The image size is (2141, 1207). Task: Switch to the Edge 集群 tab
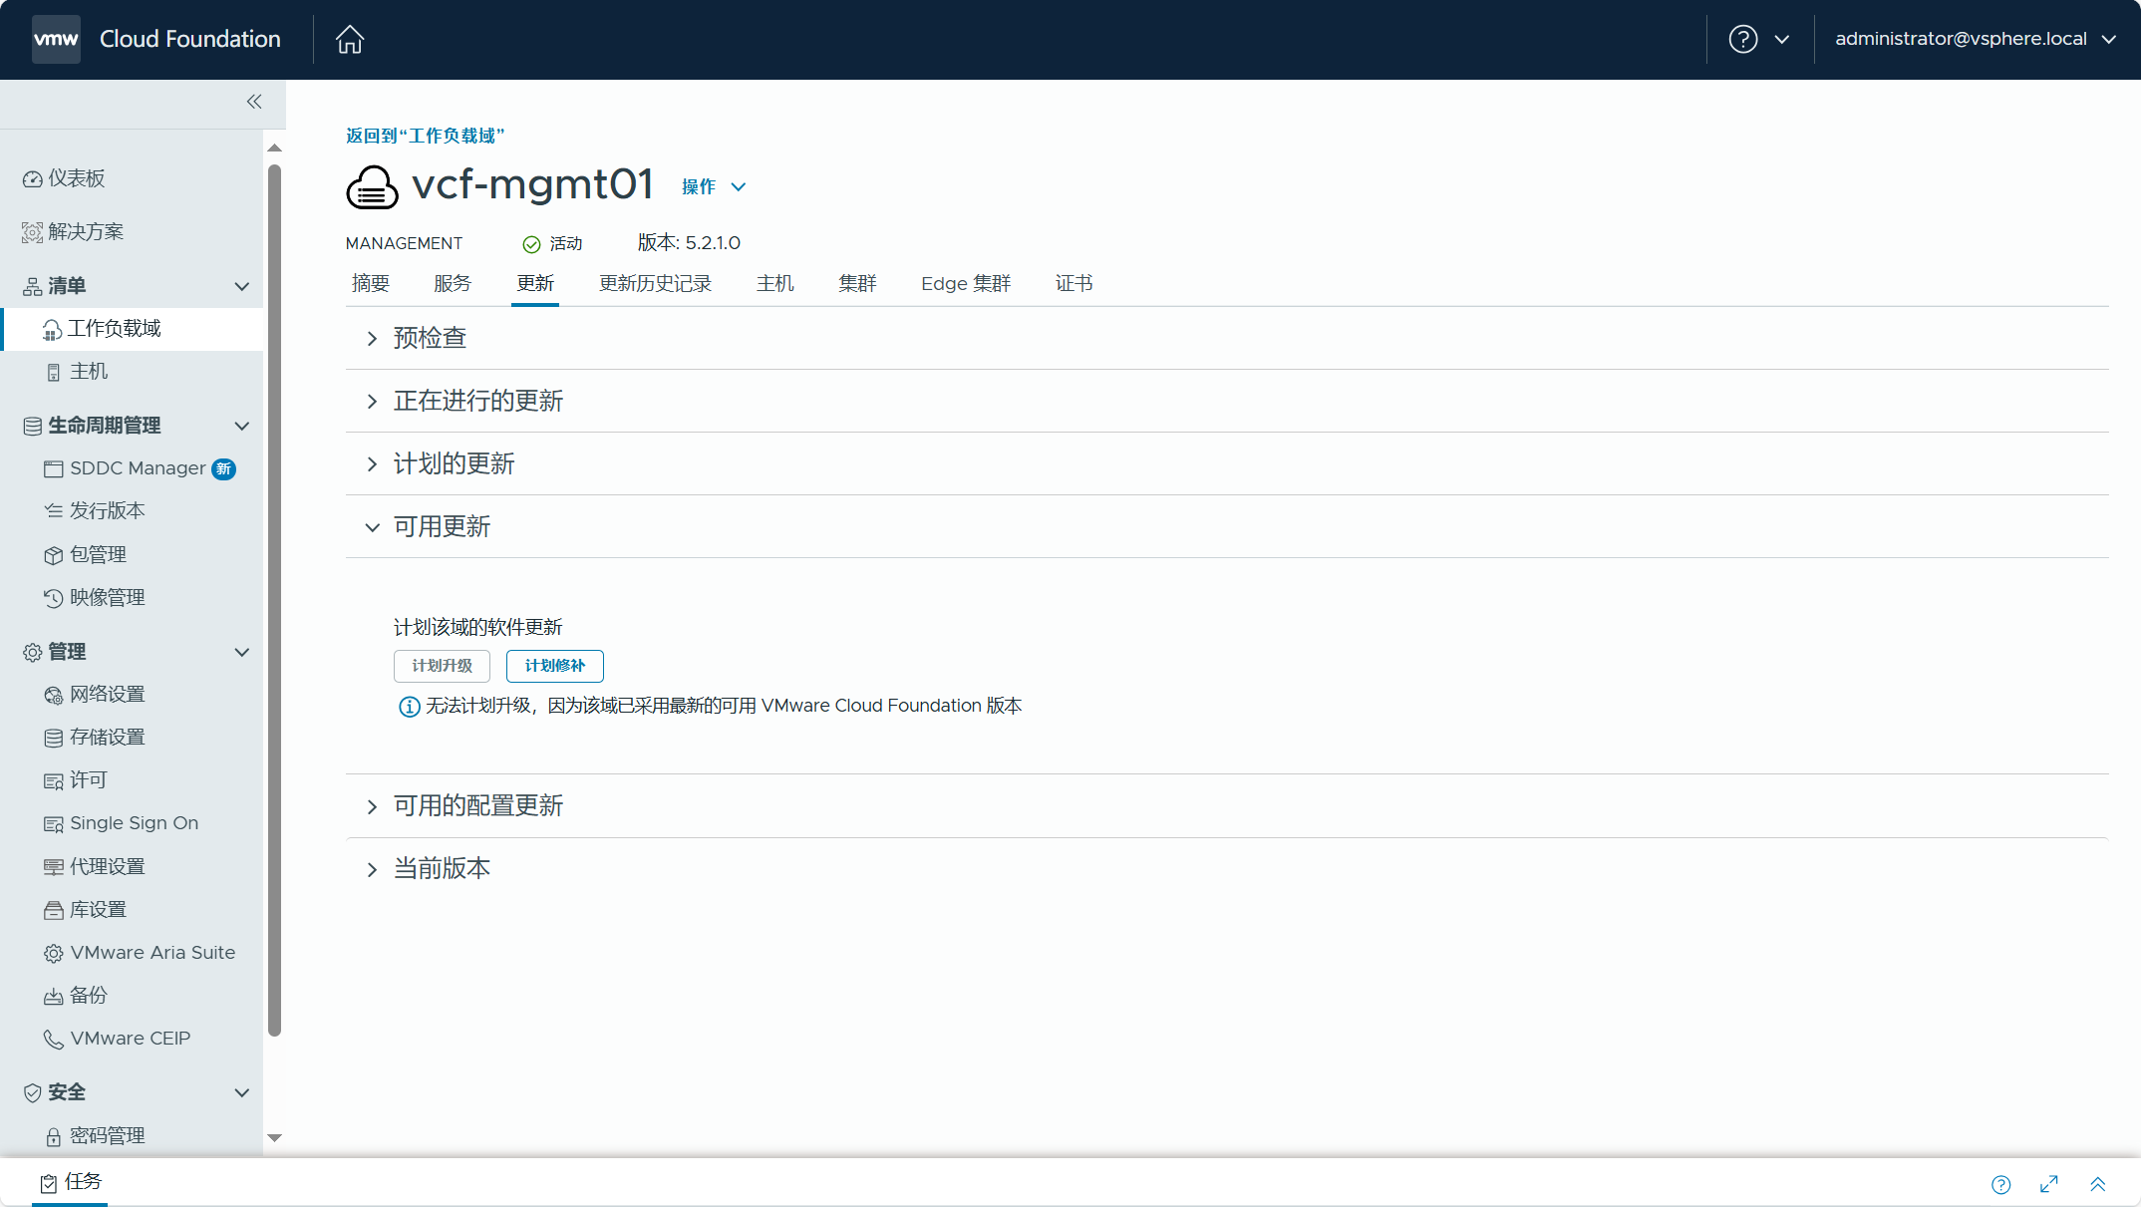click(x=966, y=284)
